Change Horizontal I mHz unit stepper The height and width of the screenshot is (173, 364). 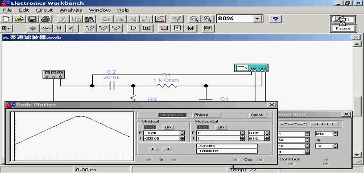267,138
